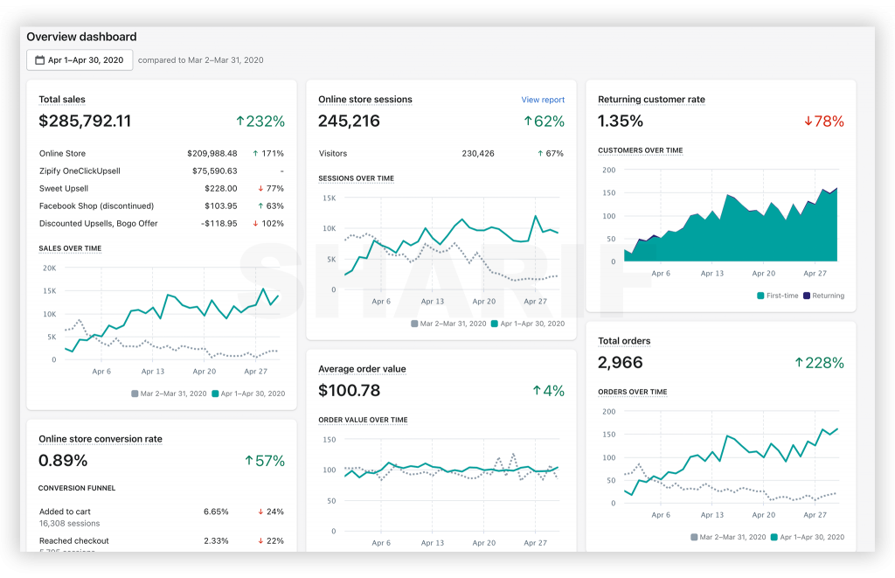
Task: Click the calendar icon in date picker
Action: coord(40,60)
